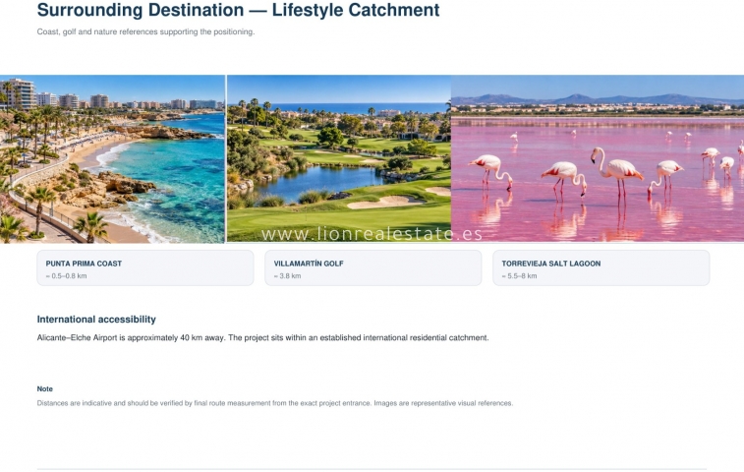
Task: Click the ≈ 3.8 km distance value
Action: click(287, 276)
